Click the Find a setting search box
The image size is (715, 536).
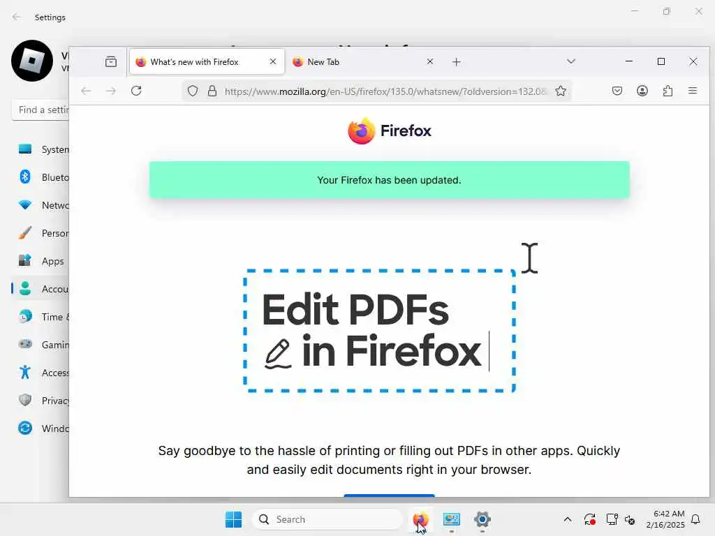pos(40,110)
